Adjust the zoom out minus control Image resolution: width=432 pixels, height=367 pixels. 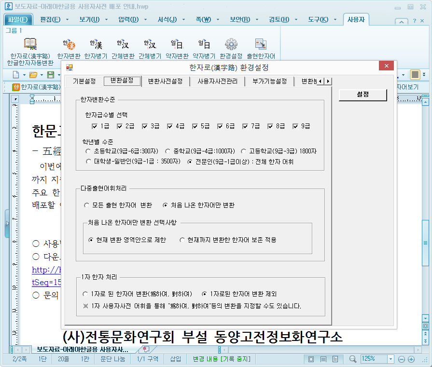[x=401, y=359]
